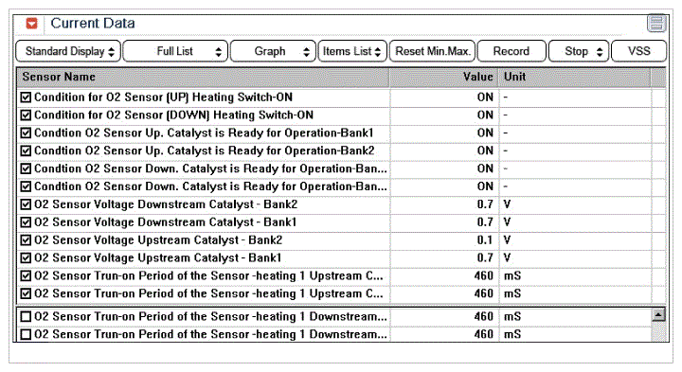Image resolution: width=682 pixels, height=372 pixels.
Task: Sort by the Sensor Name column header
Action: tap(203, 77)
